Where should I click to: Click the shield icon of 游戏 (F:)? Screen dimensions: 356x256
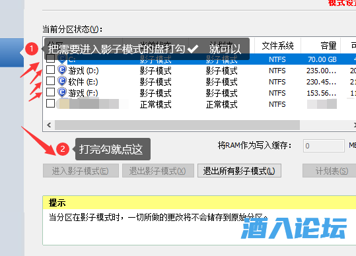pyautogui.click(x=62, y=92)
